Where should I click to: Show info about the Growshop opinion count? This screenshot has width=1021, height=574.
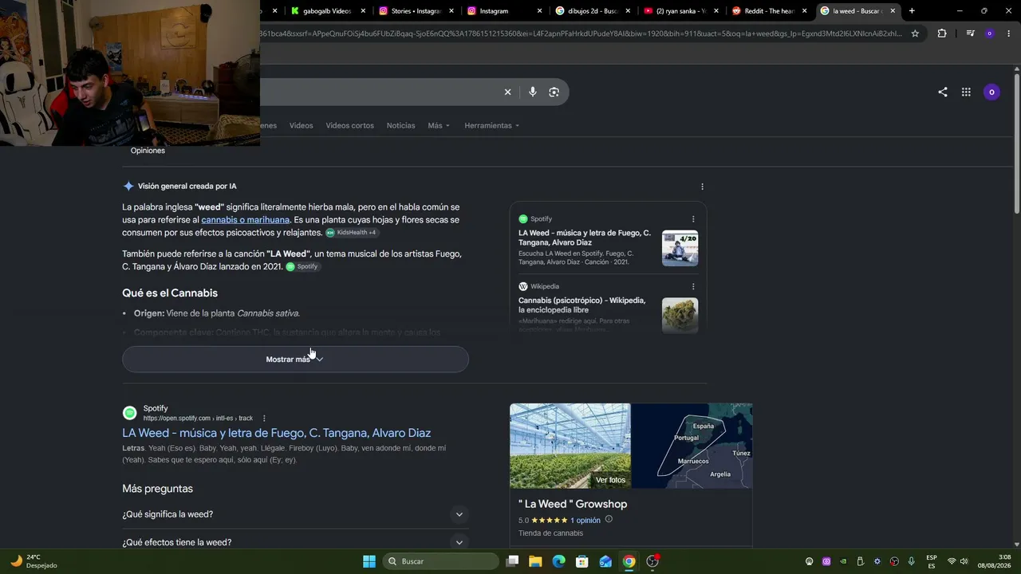[609, 520]
